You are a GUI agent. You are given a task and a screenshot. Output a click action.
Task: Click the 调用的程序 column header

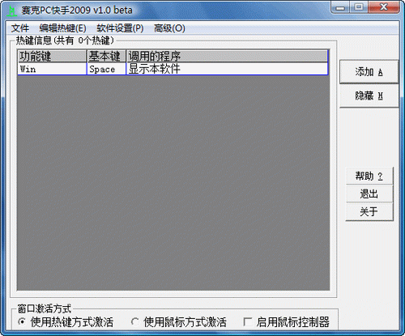[227, 56]
